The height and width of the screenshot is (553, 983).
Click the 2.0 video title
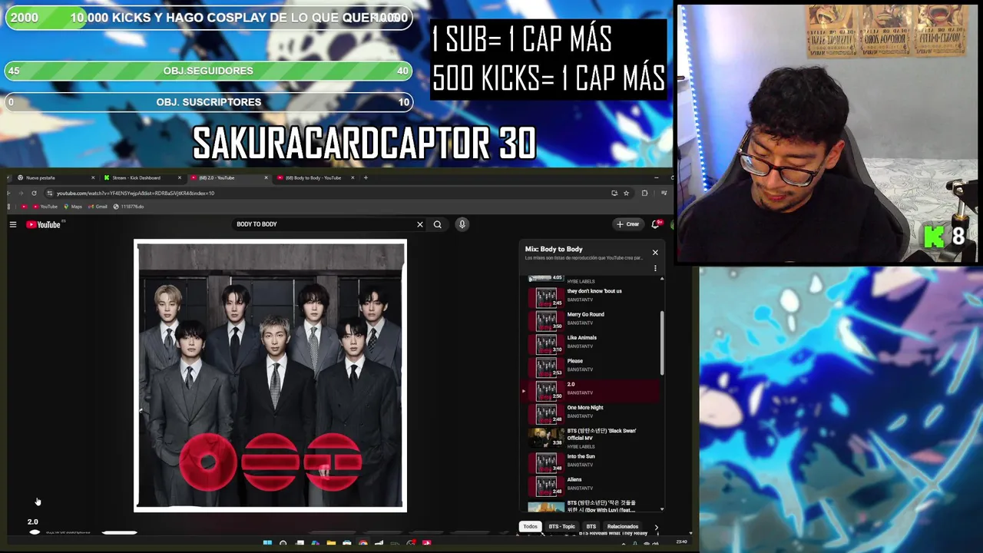point(32,522)
